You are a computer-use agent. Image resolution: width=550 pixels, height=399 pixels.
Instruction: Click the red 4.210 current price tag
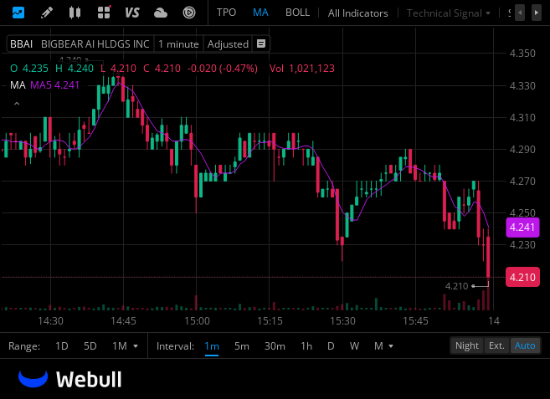pos(522,278)
